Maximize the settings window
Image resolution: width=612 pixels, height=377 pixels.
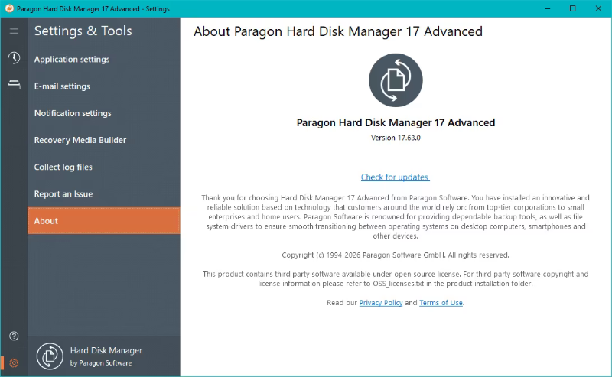click(x=572, y=8)
